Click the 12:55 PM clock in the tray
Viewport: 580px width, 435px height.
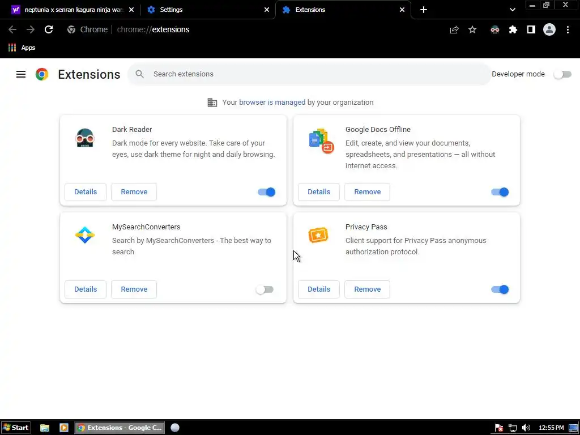coord(551,428)
